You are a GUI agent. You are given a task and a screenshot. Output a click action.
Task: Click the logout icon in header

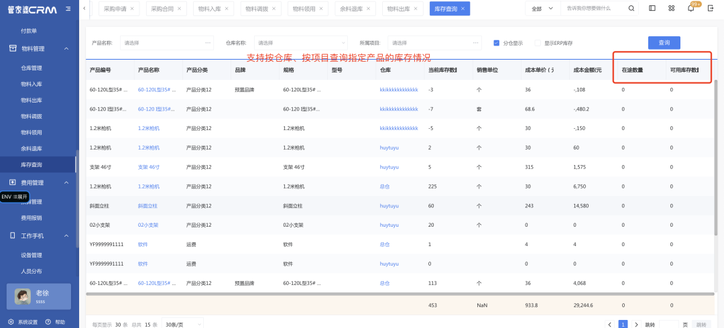711,8
